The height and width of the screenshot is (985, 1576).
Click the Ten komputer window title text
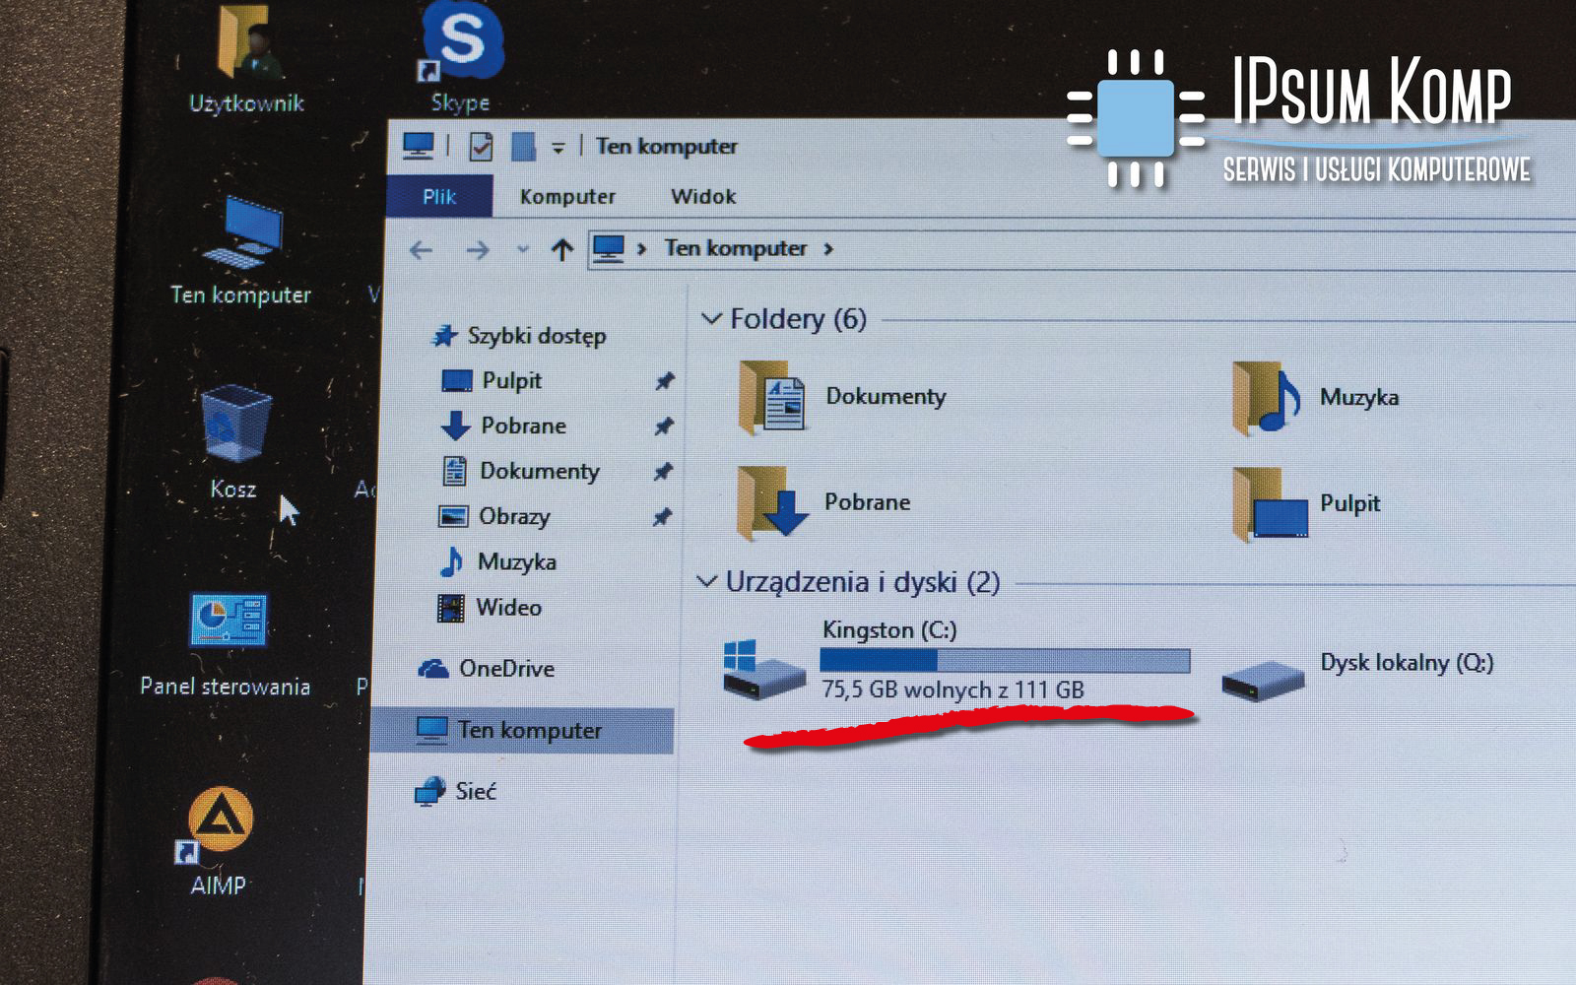click(667, 147)
